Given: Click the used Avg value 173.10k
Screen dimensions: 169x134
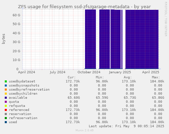Looking at the screenshot, I should (x=129, y=122).
